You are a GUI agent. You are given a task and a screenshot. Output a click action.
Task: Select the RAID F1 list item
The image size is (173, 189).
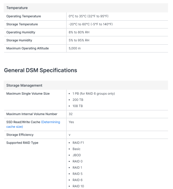pos(78,143)
